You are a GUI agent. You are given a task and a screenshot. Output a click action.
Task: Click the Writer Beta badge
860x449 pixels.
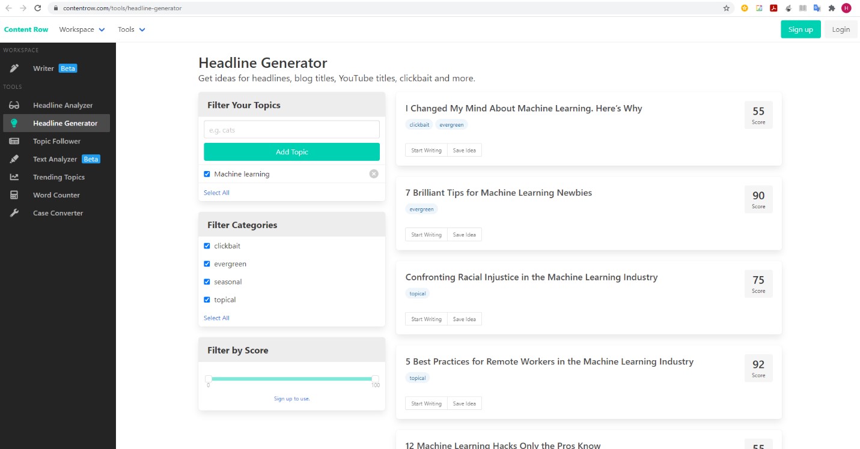click(68, 68)
